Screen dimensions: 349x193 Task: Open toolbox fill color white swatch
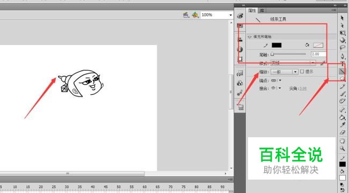coord(343,178)
